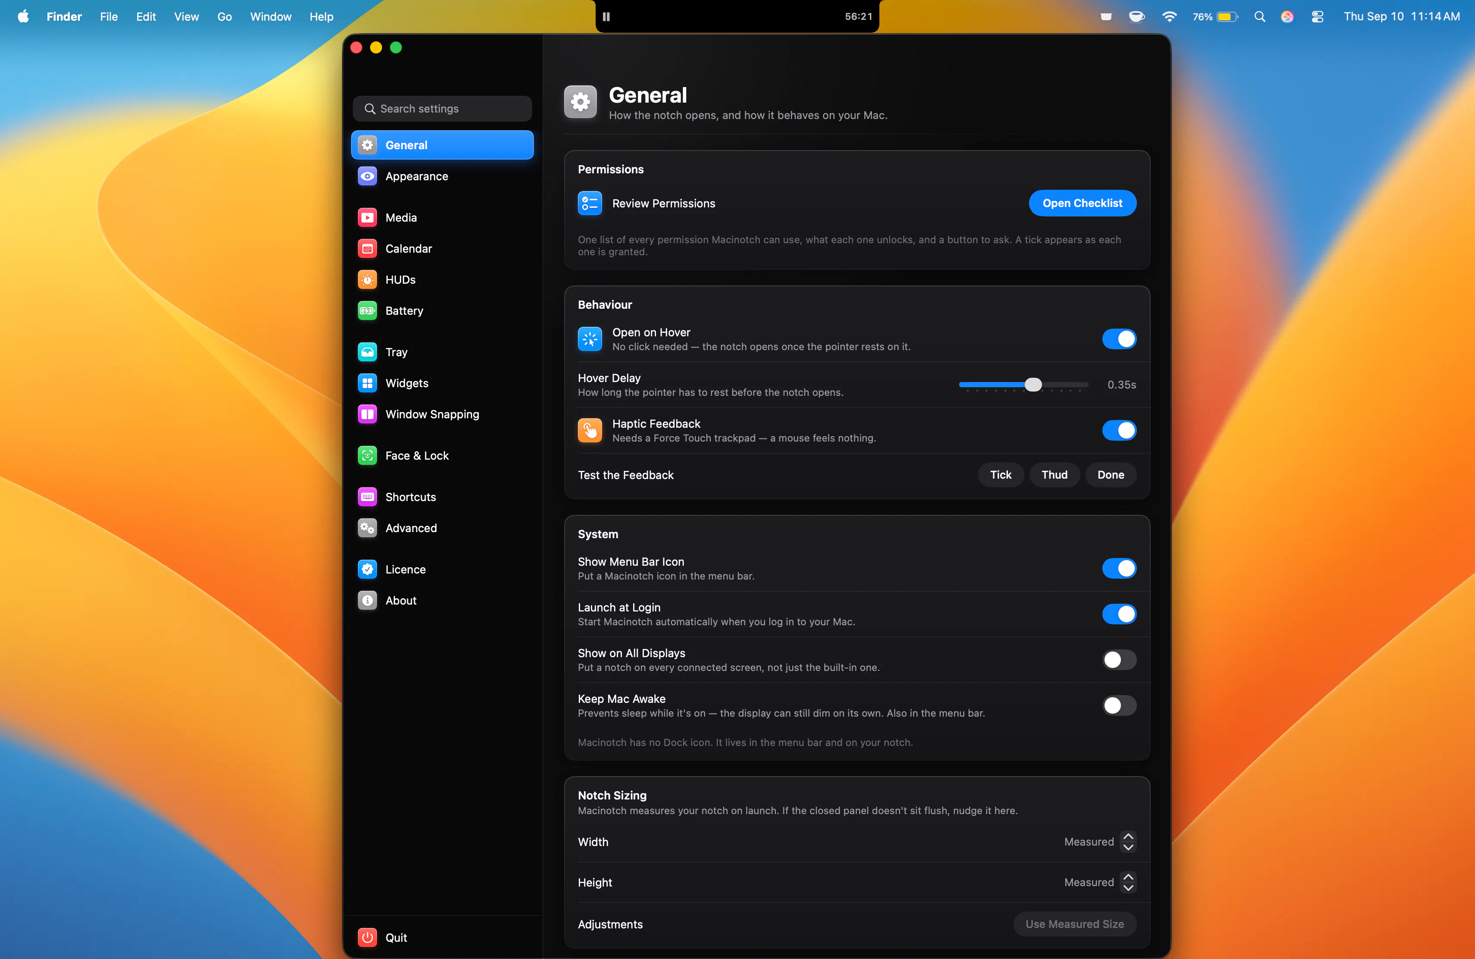Open the Licence section
The width and height of the screenshot is (1475, 959).
click(x=442, y=569)
